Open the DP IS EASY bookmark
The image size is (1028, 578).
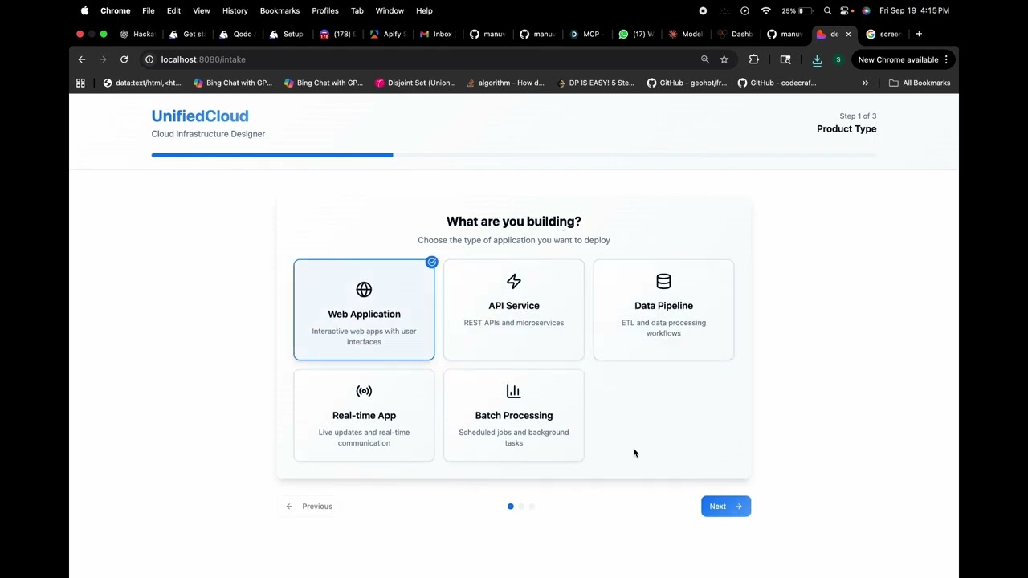(x=596, y=83)
